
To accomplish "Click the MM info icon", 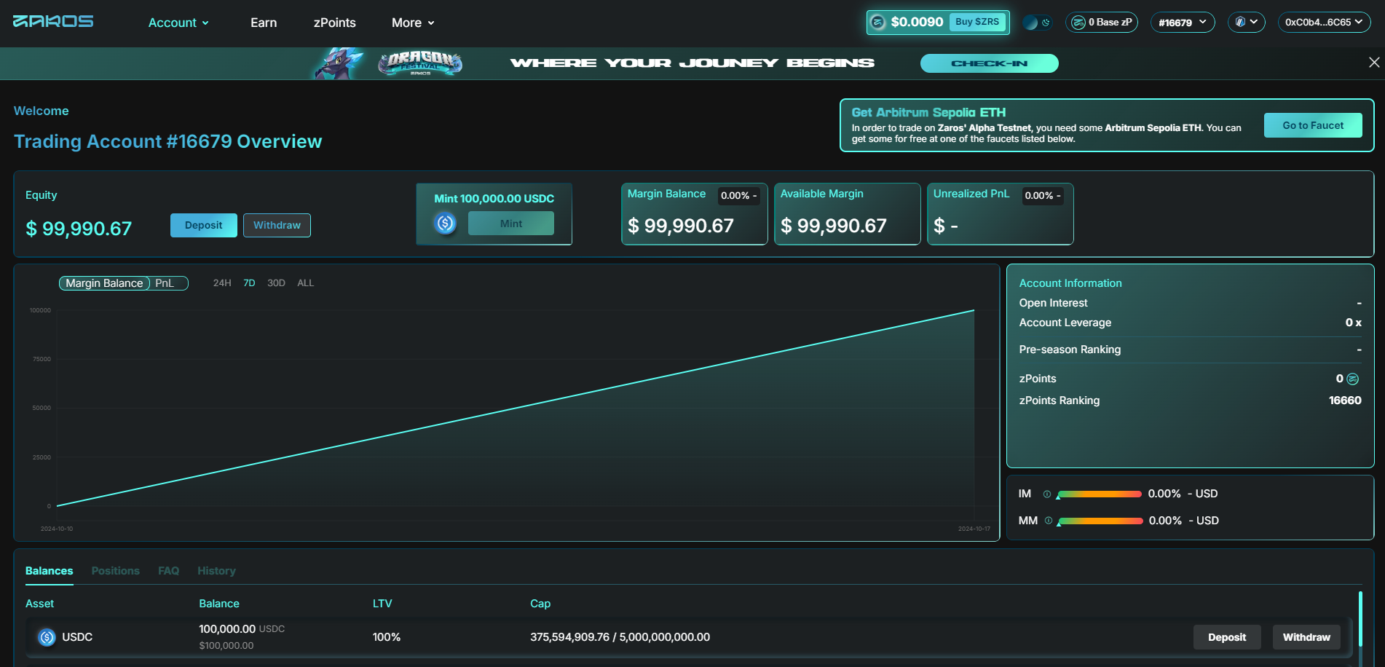I will [1049, 521].
